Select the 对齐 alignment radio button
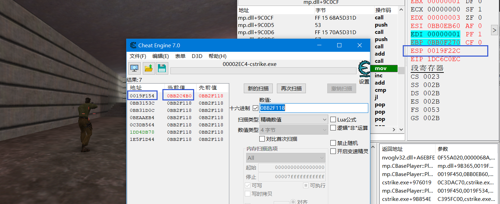Image resolution: width=500 pixels, height=204 pixels. tap(293, 201)
